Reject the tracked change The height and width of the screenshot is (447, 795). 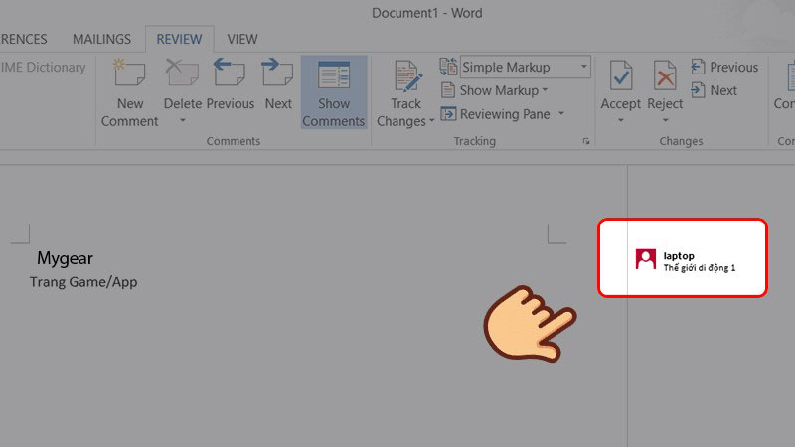(x=665, y=84)
